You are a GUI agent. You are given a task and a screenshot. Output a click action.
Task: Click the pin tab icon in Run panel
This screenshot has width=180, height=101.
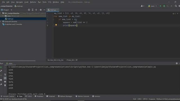(x=1, y=84)
